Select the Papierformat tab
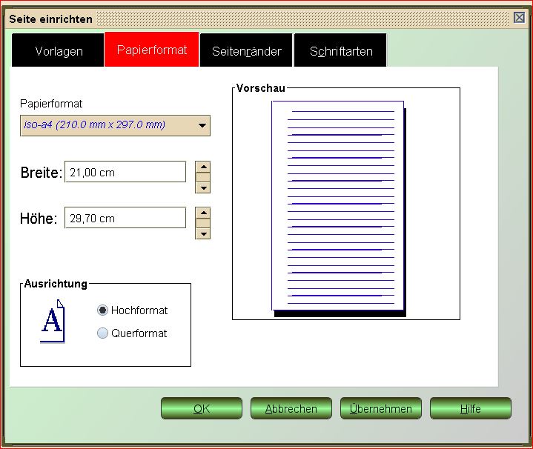Screen dimensions: 533x449 [152, 49]
